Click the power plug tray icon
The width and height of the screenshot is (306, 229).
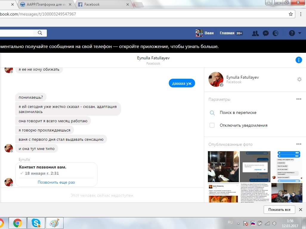(x=260, y=223)
